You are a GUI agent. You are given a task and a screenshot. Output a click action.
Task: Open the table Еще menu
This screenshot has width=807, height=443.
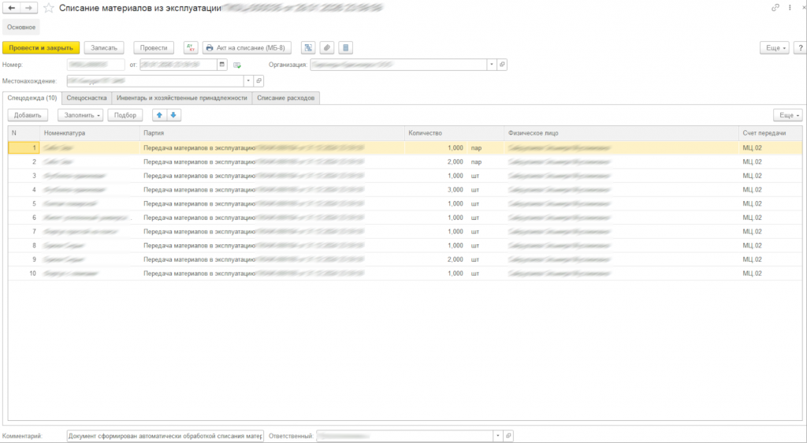[x=788, y=115]
